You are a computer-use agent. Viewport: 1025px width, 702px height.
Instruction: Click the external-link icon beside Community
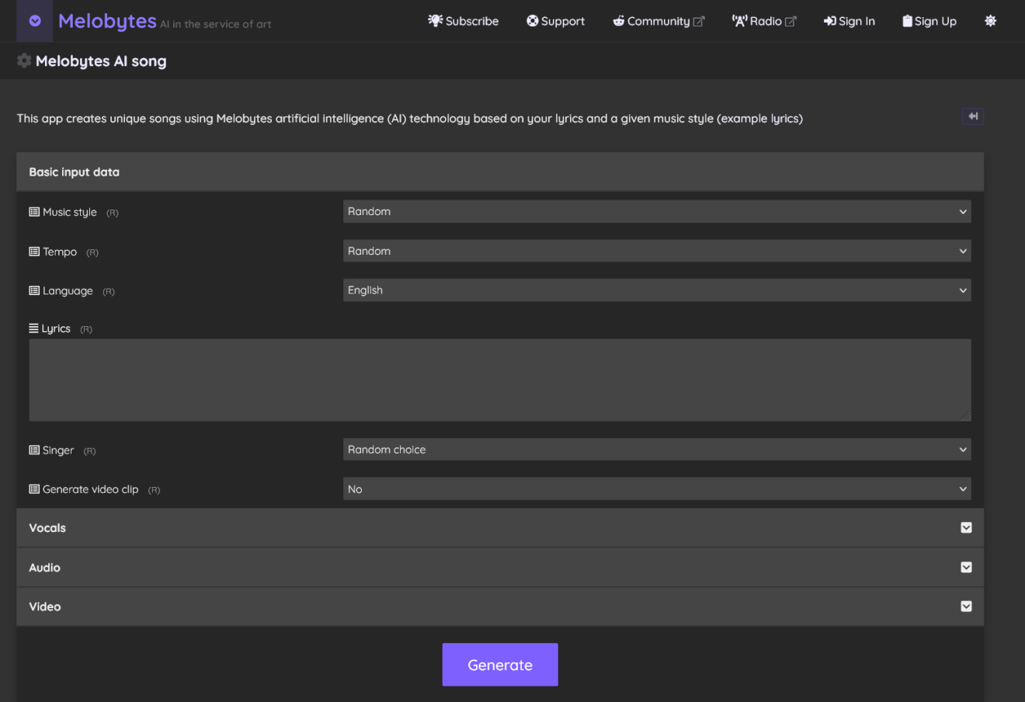700,21
